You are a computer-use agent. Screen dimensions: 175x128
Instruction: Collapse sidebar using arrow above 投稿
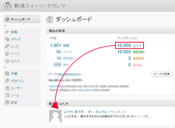(x=5, y=25)
